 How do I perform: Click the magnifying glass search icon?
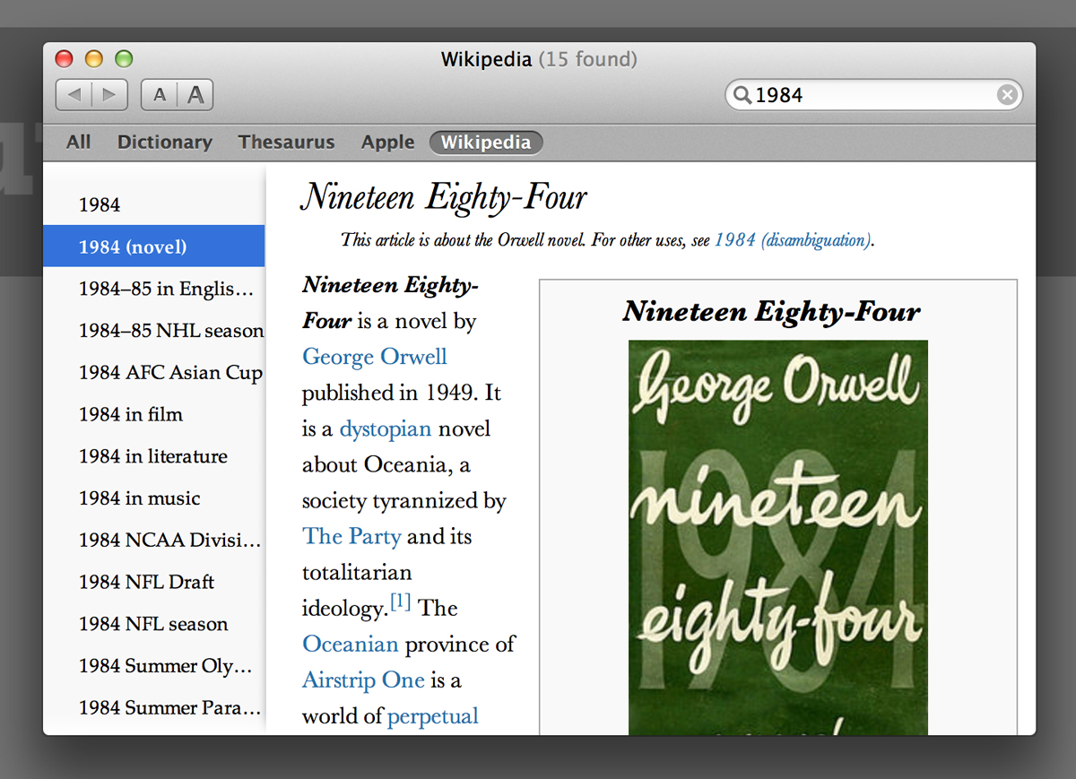point(742,94)
